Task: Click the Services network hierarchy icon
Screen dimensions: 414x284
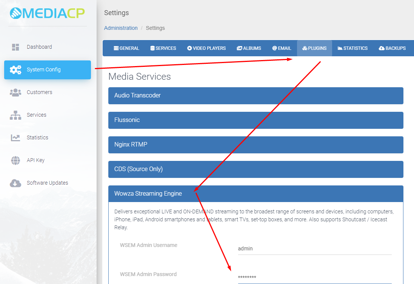Action: click(15, 115)
